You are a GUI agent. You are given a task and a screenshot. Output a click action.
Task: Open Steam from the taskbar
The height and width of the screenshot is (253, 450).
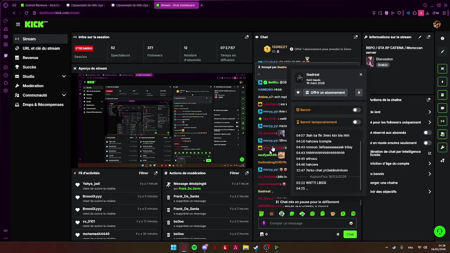point(256,247)
